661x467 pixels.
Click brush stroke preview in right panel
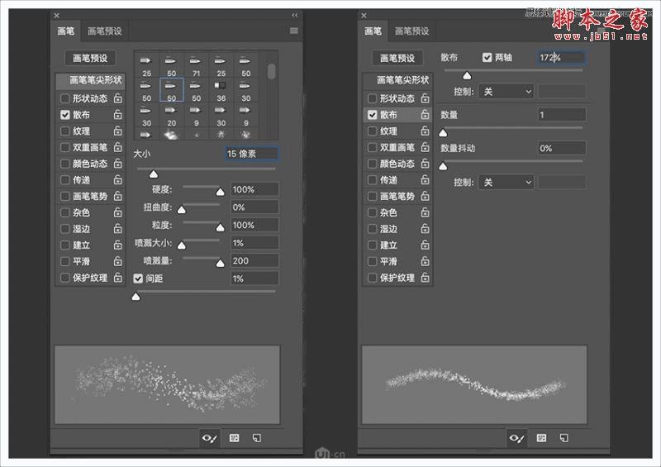pos(474,384)
